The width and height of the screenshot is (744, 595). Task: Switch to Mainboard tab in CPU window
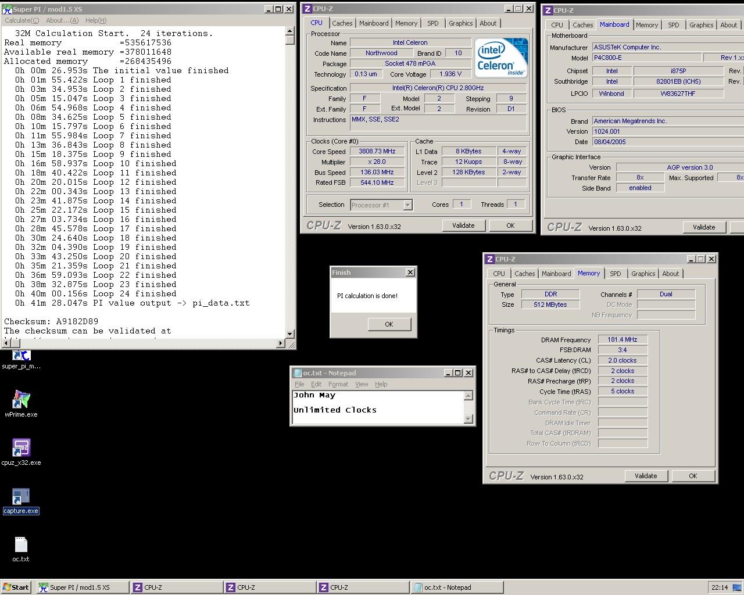click(374, 23)
